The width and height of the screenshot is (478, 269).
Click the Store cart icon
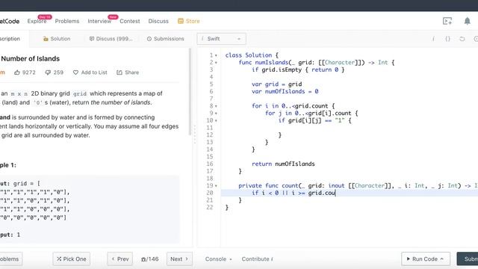181,21
